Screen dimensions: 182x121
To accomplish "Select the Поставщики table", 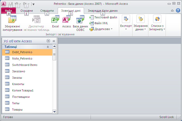I will pyautogui.click(x=21, y=97).
